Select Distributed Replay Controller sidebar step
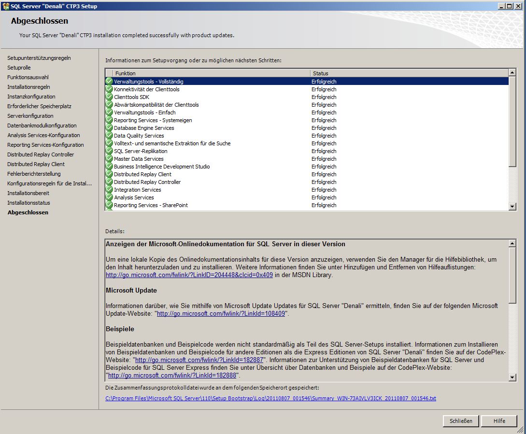Viewport: 526px width, 434px height. tap(41, 154)
